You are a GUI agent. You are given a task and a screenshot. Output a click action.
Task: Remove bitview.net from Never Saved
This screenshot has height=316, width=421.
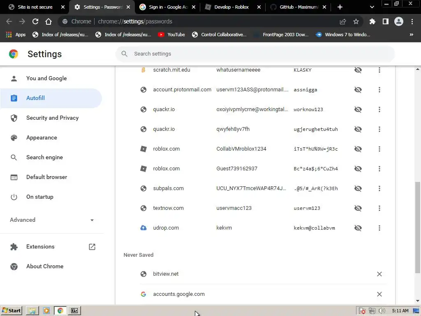click(379, 274)
